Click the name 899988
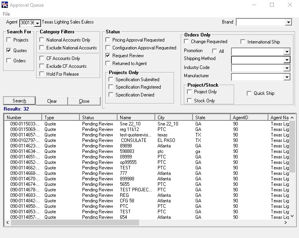The image size is (299, 238). (x=127, y=179)
